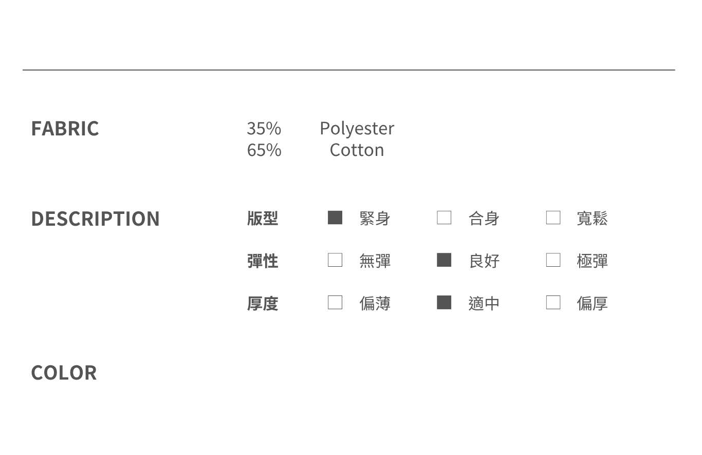Click the COLOR section heading
Screen dimensions: 702x455
(64, 373)
